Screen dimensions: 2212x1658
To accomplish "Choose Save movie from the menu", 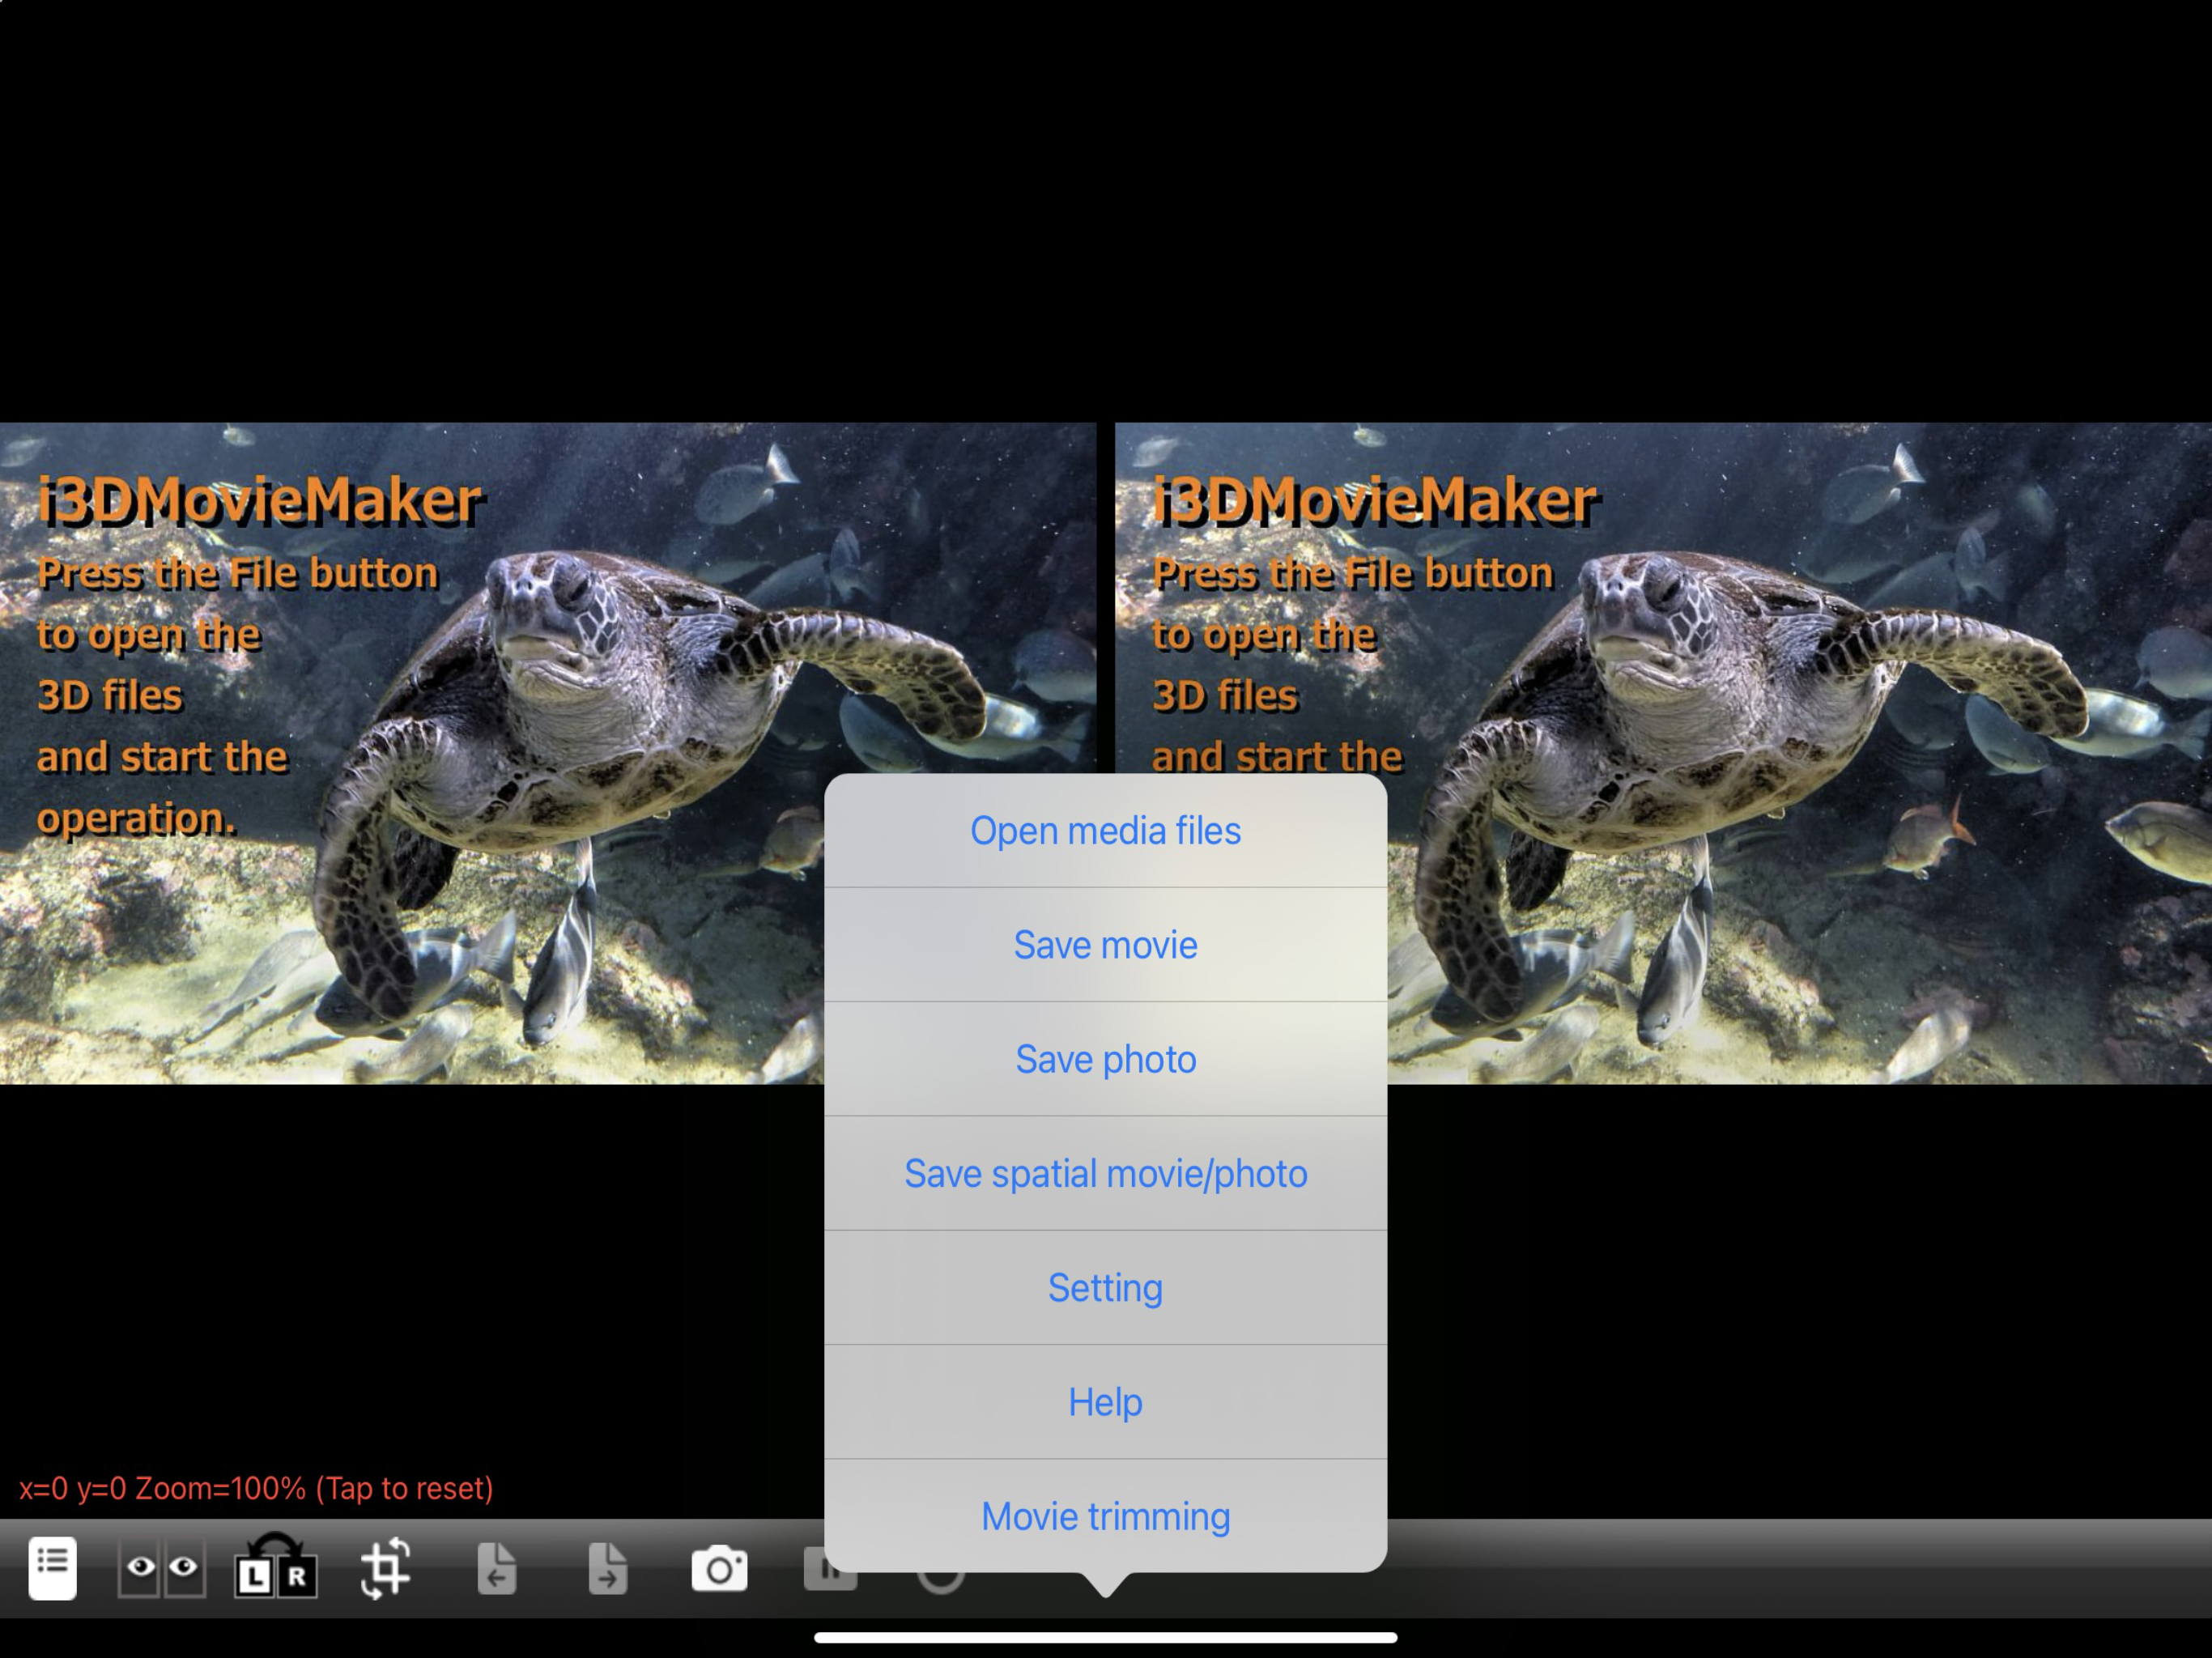I will (x=1105, y=945).
